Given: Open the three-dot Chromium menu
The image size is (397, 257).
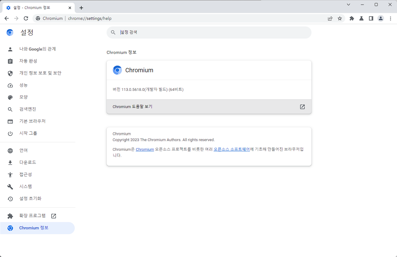Looking at the screenshot, I should [390, 18].
